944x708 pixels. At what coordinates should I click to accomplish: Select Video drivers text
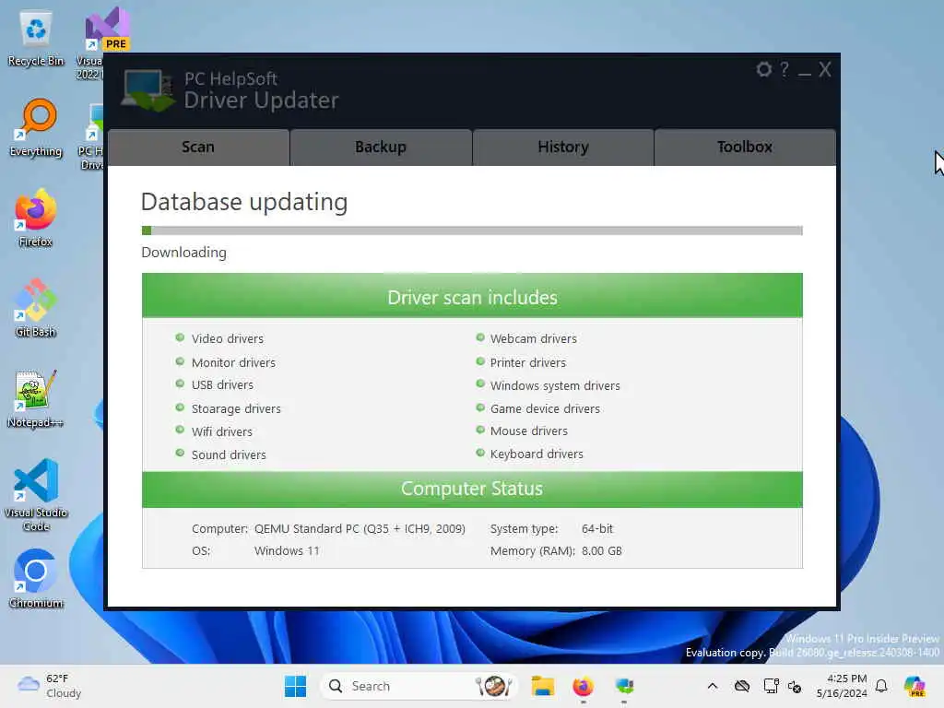pos(228,339)
